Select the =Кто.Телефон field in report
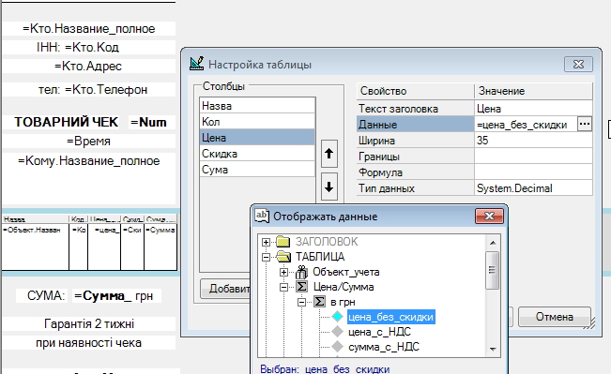Screen dimensions: 611x374 click(x=106, y=89)
